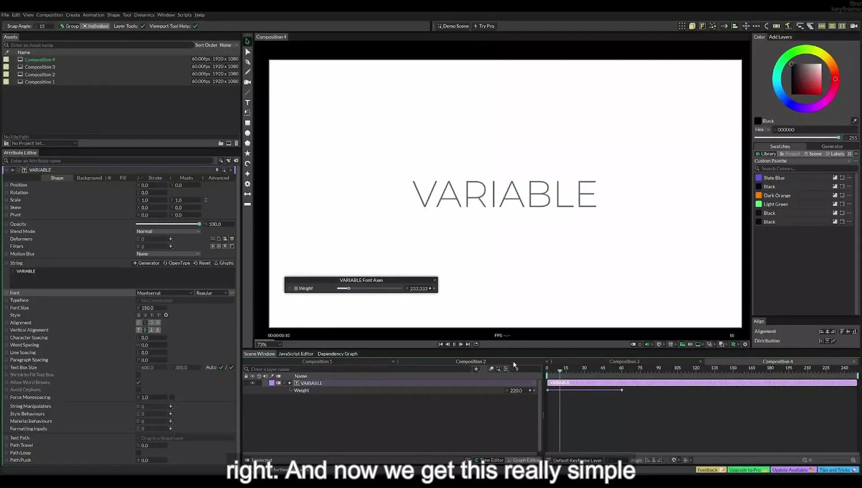This screenshot has width=862, height=488.
Task: Click Upgrade to Pro button
Action: [x=748, y=470]
